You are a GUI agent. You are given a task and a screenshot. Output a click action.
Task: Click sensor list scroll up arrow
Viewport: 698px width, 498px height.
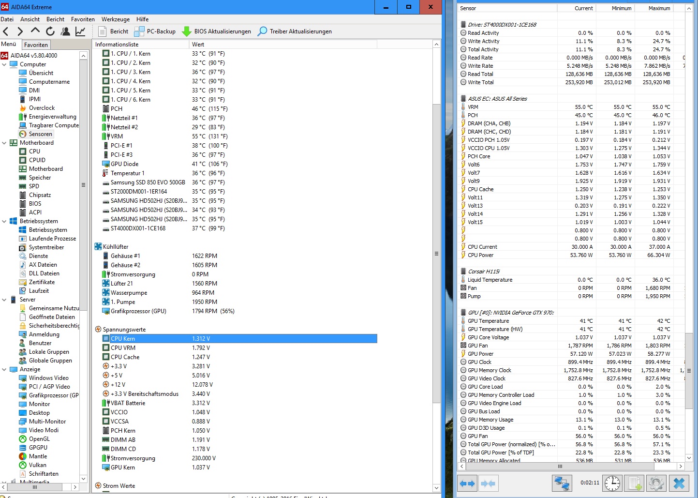436,44
